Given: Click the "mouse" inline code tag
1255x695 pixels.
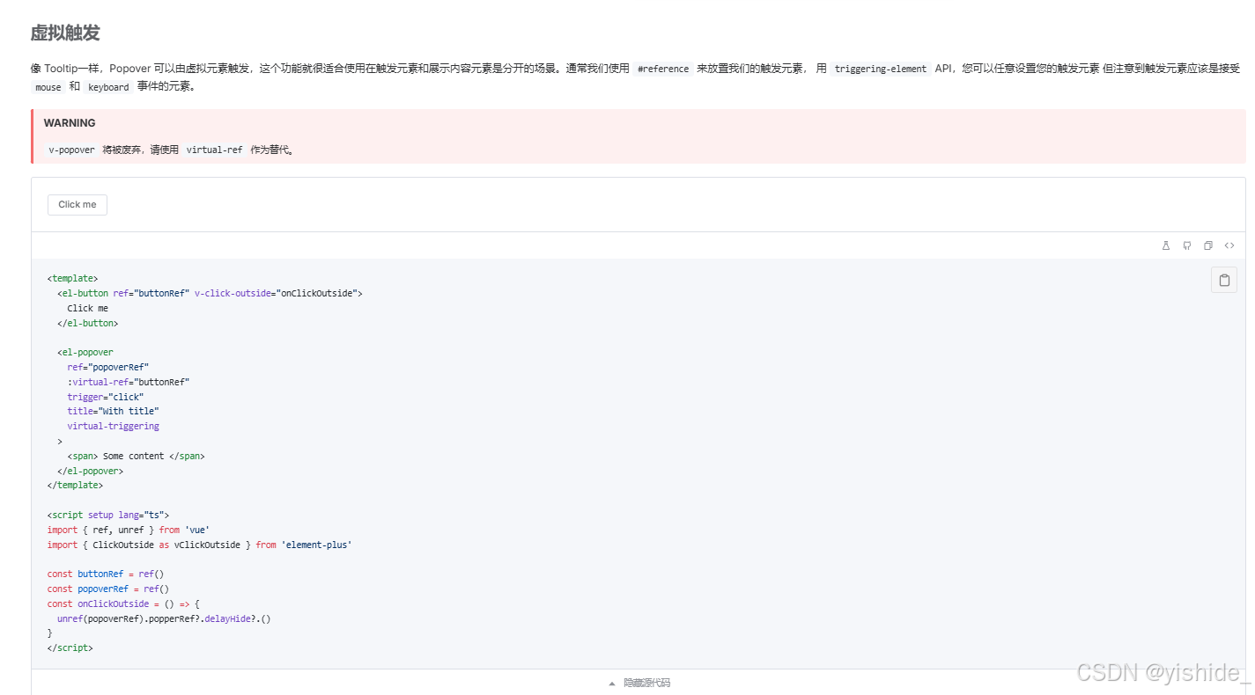Looking at the screenshot, I should point(48,86).
